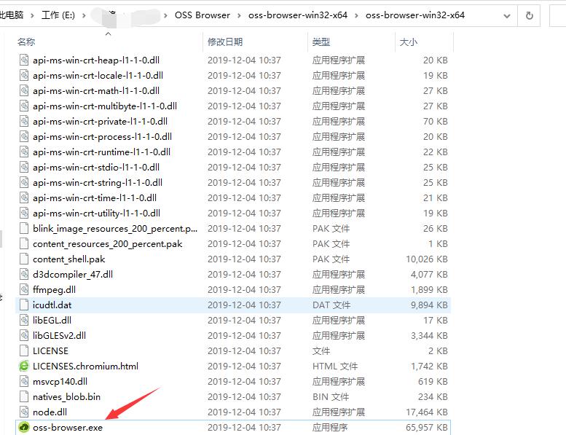Select the oss-browser.exe file name
566x435 pixels.
coord(68,428)
